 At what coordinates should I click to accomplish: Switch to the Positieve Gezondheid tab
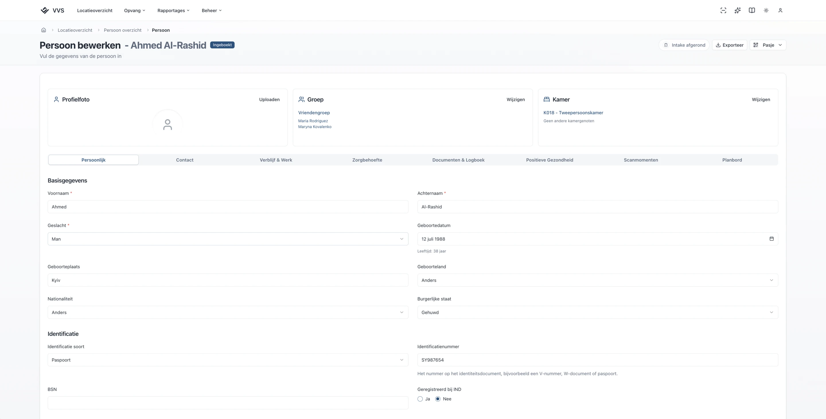550,160
